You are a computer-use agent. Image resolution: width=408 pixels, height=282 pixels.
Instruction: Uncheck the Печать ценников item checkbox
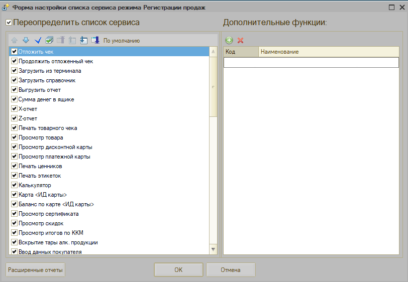[14, 166]
